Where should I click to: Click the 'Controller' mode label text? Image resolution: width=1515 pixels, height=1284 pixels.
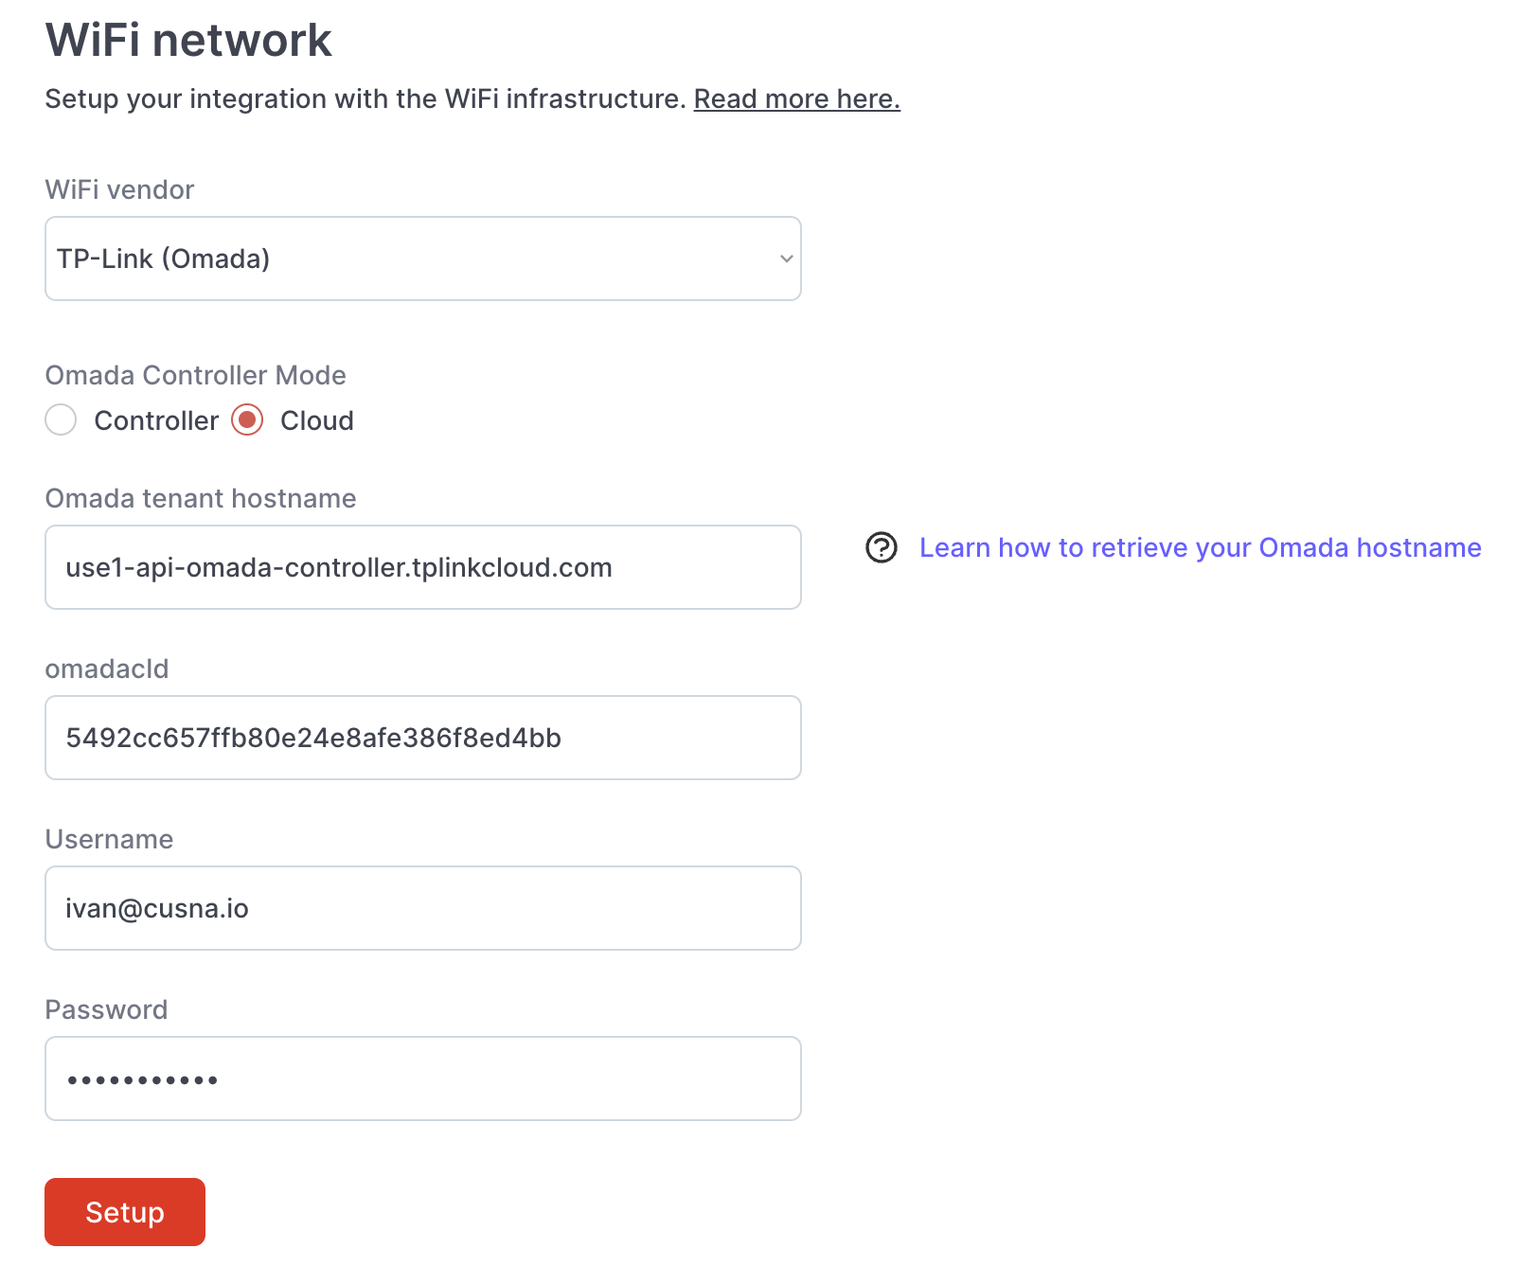click(x=156, y=420)
